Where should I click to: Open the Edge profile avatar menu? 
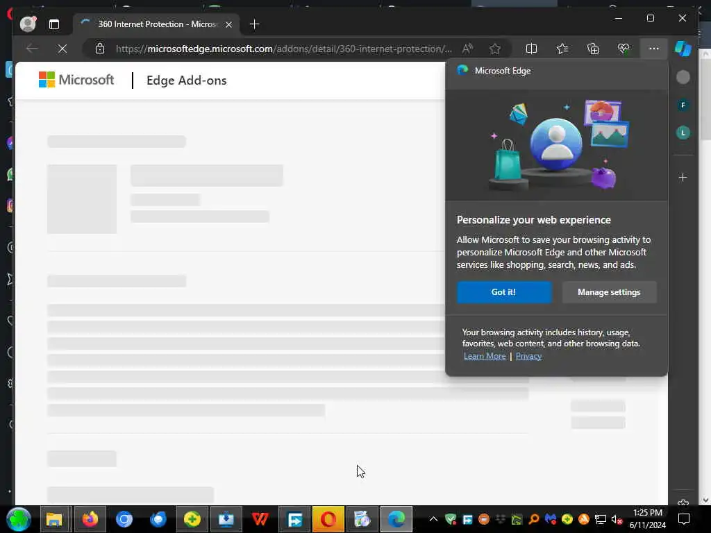click(x=28, y=24)
